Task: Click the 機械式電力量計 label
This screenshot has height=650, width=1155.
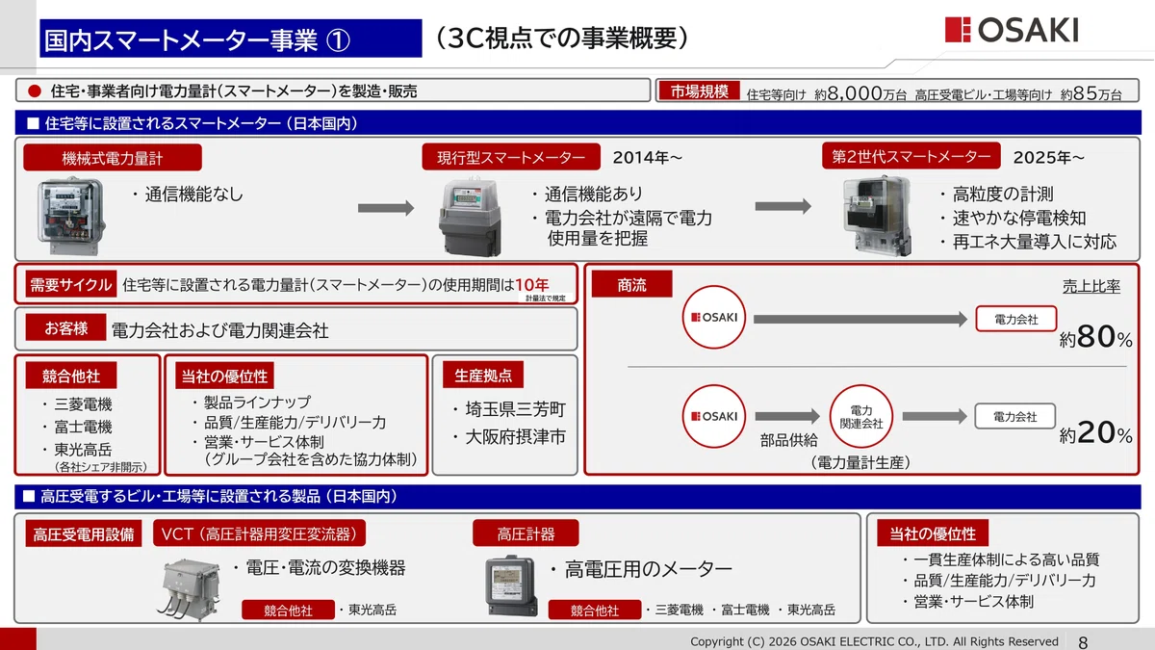Action: coord(113,158)
